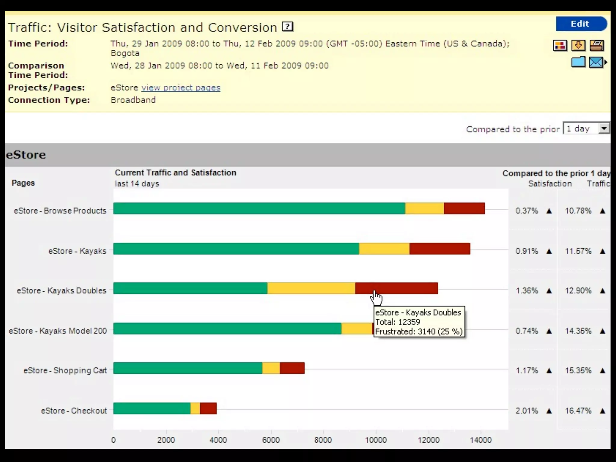Click the blue folder save icon
The image size is (616, 462).
point(578,62)
